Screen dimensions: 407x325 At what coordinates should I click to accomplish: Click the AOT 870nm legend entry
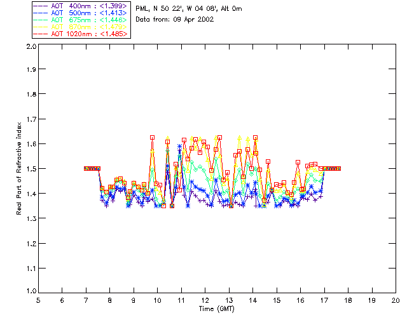coord(81,27)
